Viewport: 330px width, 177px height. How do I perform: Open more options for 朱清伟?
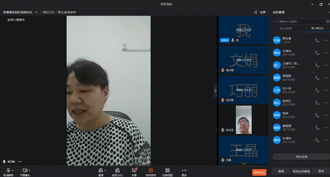326,140
